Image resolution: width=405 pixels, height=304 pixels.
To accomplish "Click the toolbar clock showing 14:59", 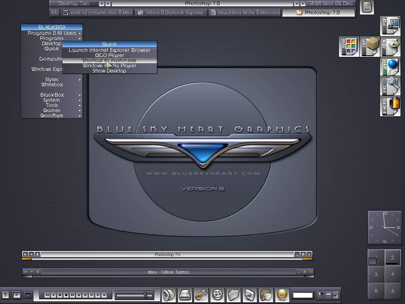I will (x=331, y=4).
